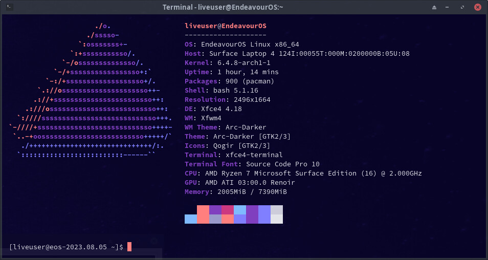Click the magenta-pink block in the color palette
Screen dimensions: 488x260
(x=228, y=210)
